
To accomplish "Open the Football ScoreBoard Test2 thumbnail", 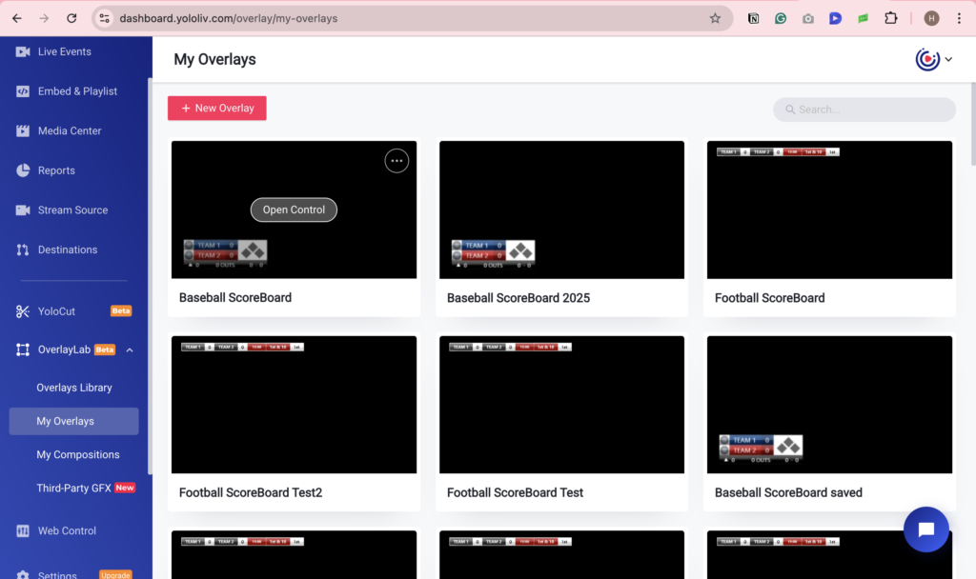I will click(x=294, y=405).
